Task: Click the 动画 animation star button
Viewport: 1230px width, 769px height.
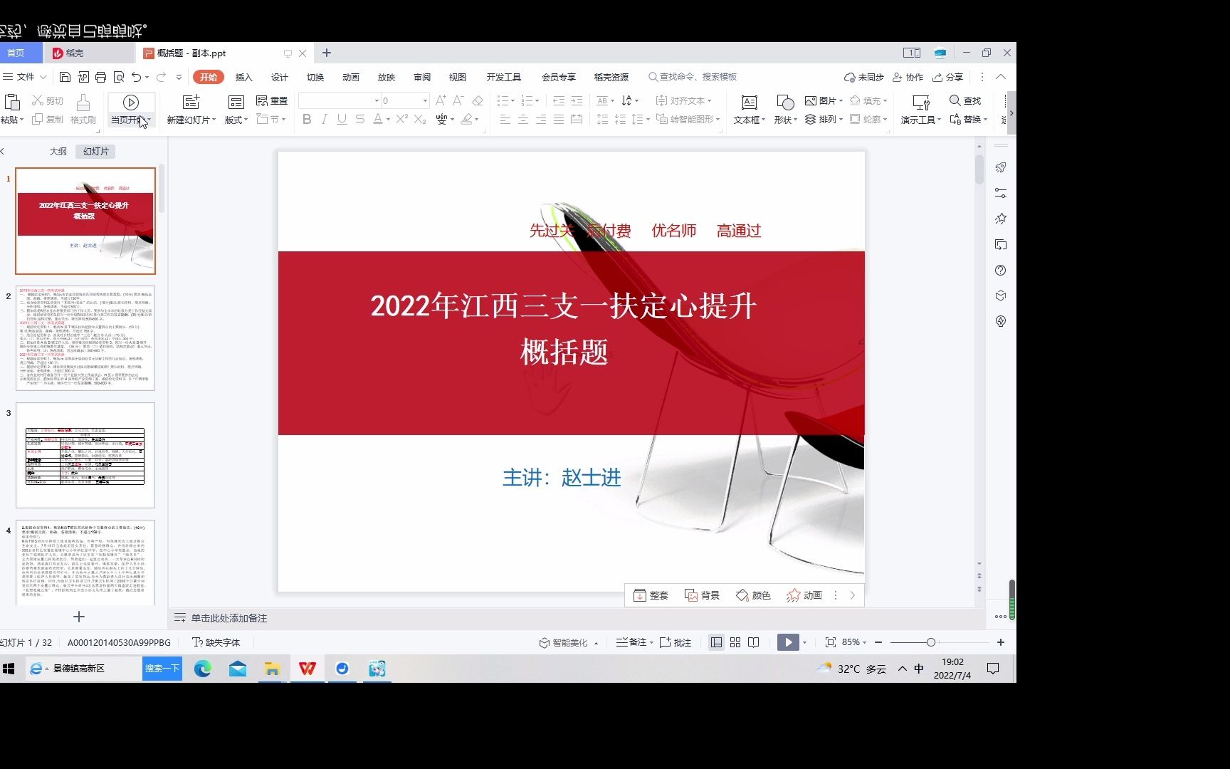Action: [804, 595]
